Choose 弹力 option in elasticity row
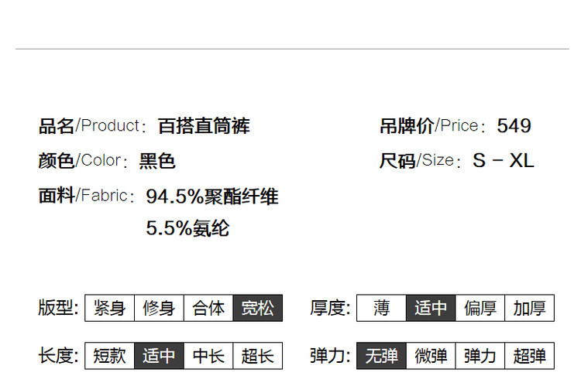Screen dimensions: 581x376 [x=480, y=356]
